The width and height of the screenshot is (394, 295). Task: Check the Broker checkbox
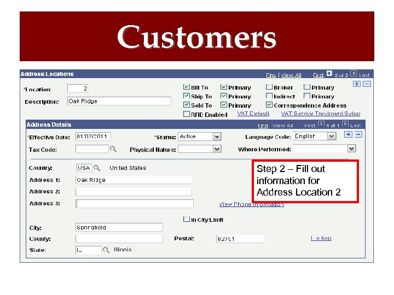[x=269, y=87]
